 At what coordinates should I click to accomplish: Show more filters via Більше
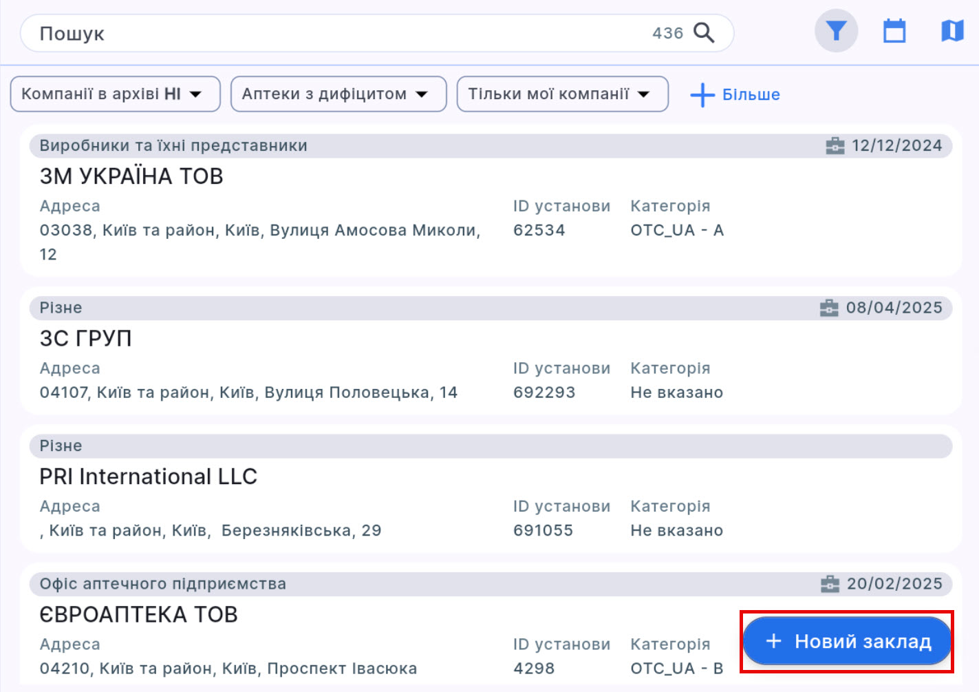click(x=751, y=95)
